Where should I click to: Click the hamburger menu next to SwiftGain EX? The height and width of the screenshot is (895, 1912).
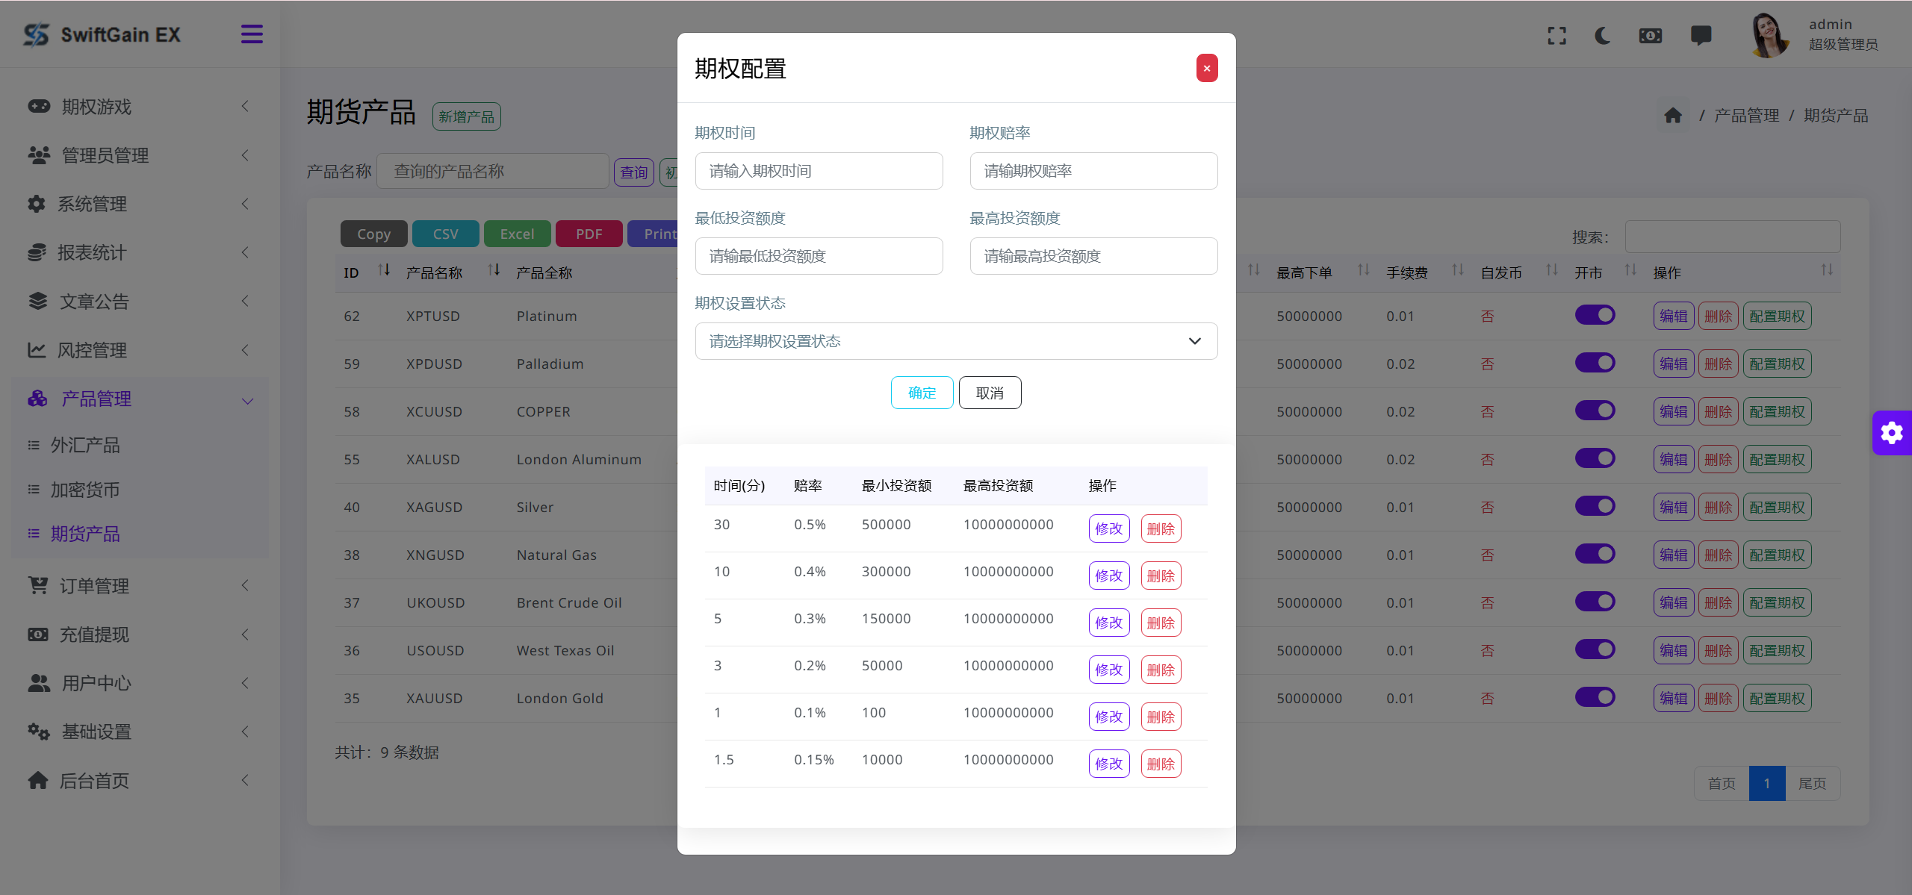(252, 34)
